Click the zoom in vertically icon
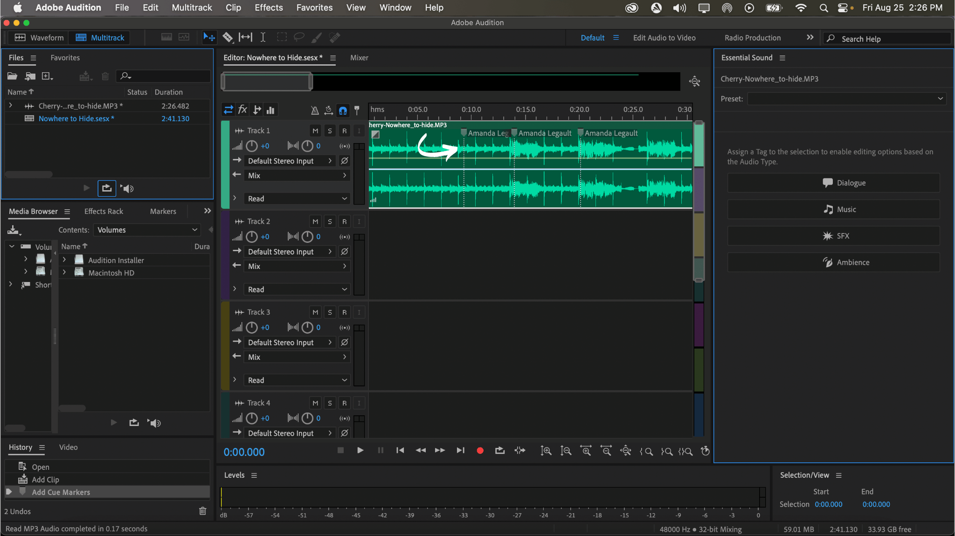 click(x=546, y=451)
